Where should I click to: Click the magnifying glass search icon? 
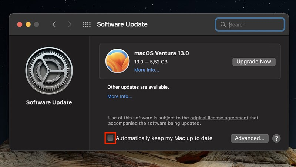[x=223, y=24]
